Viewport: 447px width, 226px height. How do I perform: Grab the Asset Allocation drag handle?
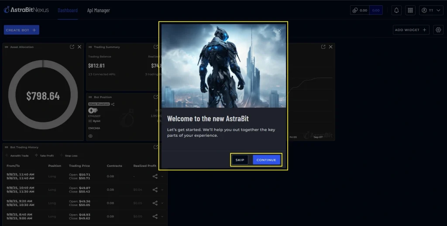point(6,47)
